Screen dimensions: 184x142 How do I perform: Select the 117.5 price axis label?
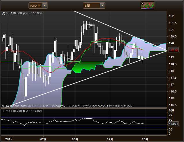pos(172,78)
